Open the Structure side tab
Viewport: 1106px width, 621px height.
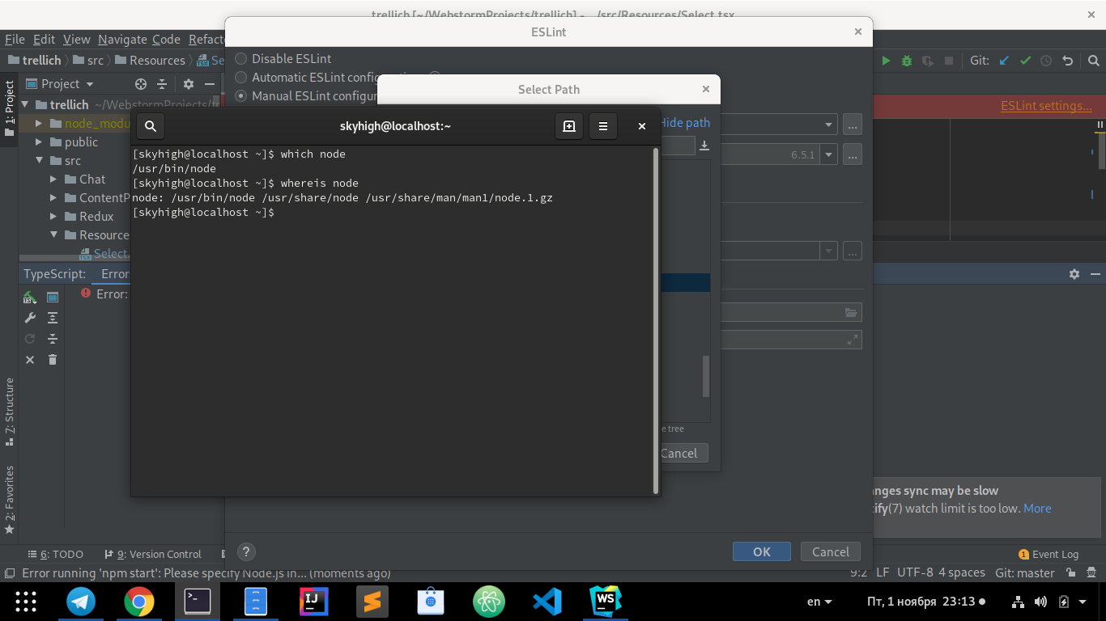pyautogui.click(x=10, y=412)
